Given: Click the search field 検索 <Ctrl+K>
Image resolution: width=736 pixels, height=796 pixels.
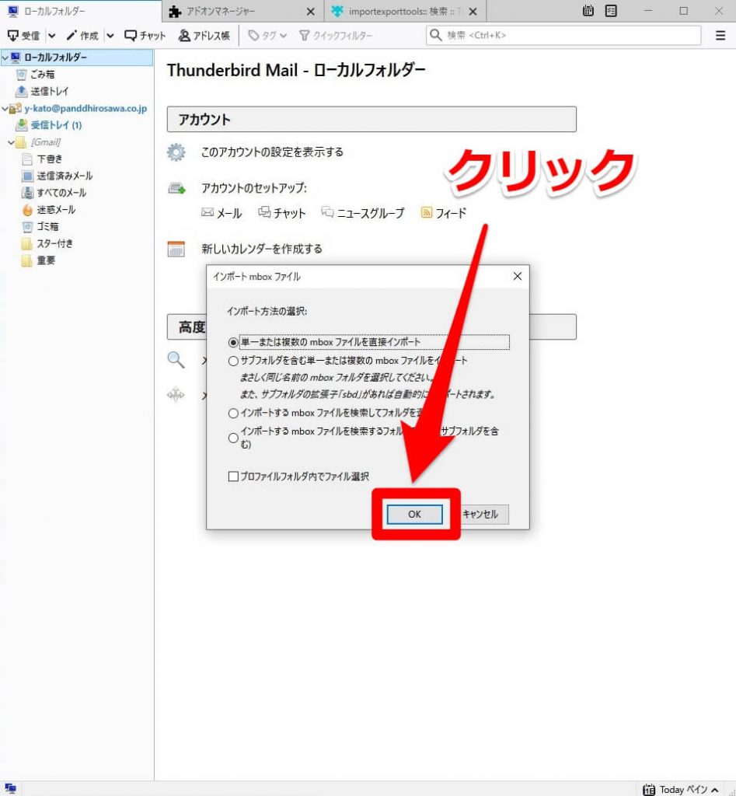Looking at the screenshot, I should [x=563, y=35].
